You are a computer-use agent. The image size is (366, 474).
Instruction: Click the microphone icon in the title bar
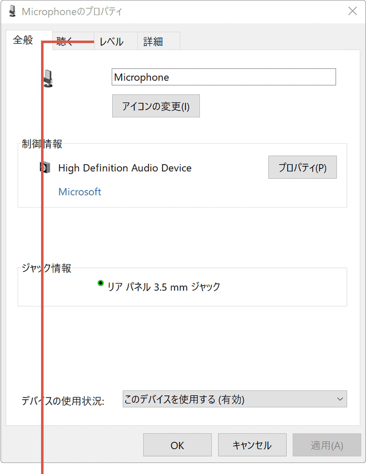(x=13, y=11)
